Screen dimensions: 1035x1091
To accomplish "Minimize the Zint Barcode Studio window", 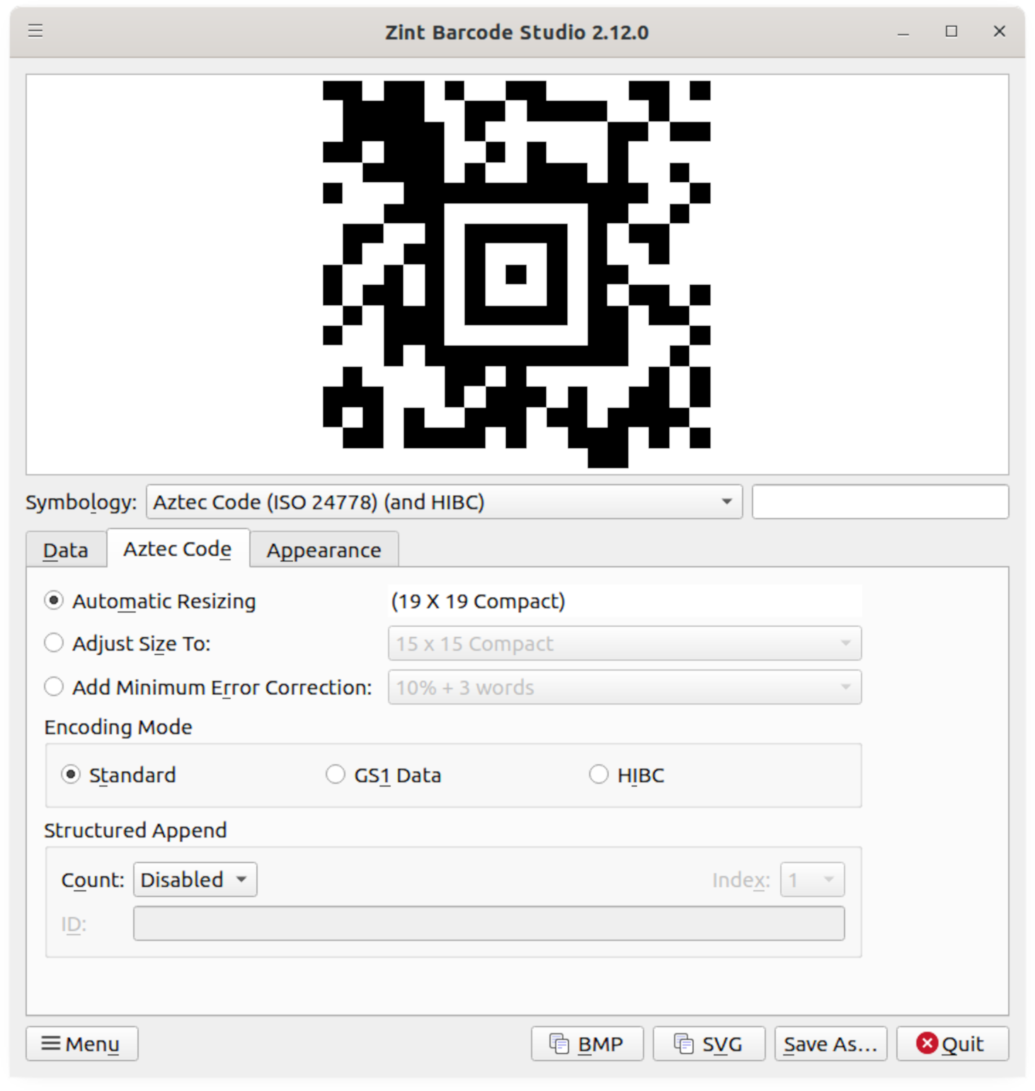I will click(903, 31).
